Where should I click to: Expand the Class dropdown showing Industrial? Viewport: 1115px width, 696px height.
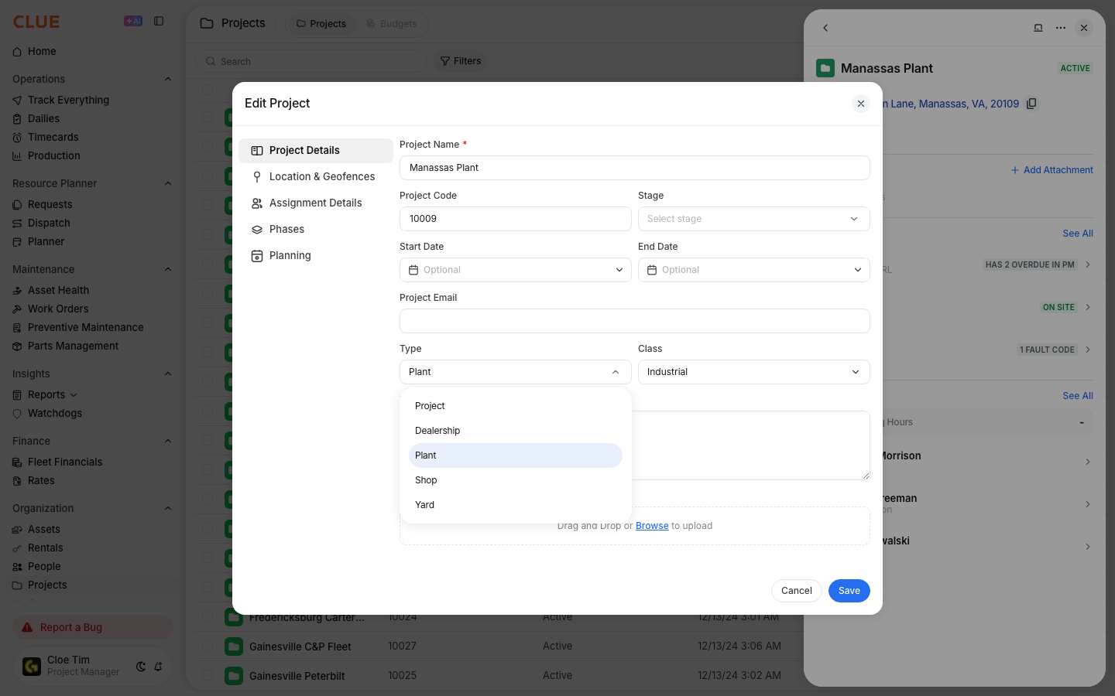click(754, 372)
